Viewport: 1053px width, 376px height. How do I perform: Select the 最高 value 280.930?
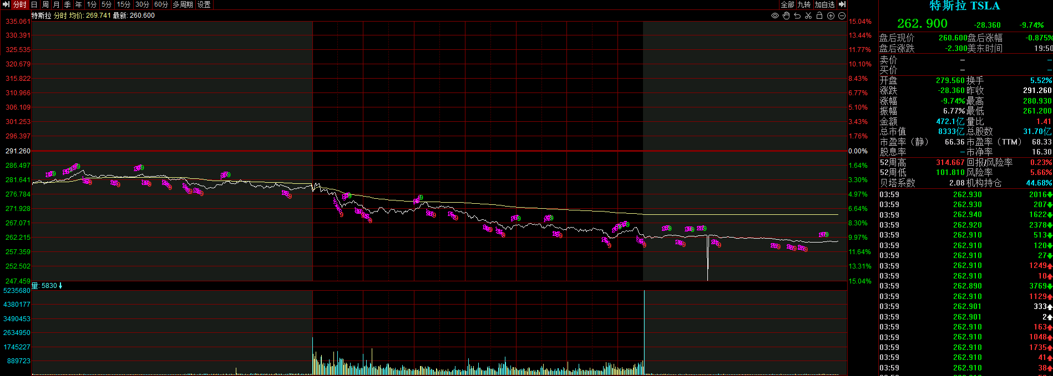[1037, 101]
